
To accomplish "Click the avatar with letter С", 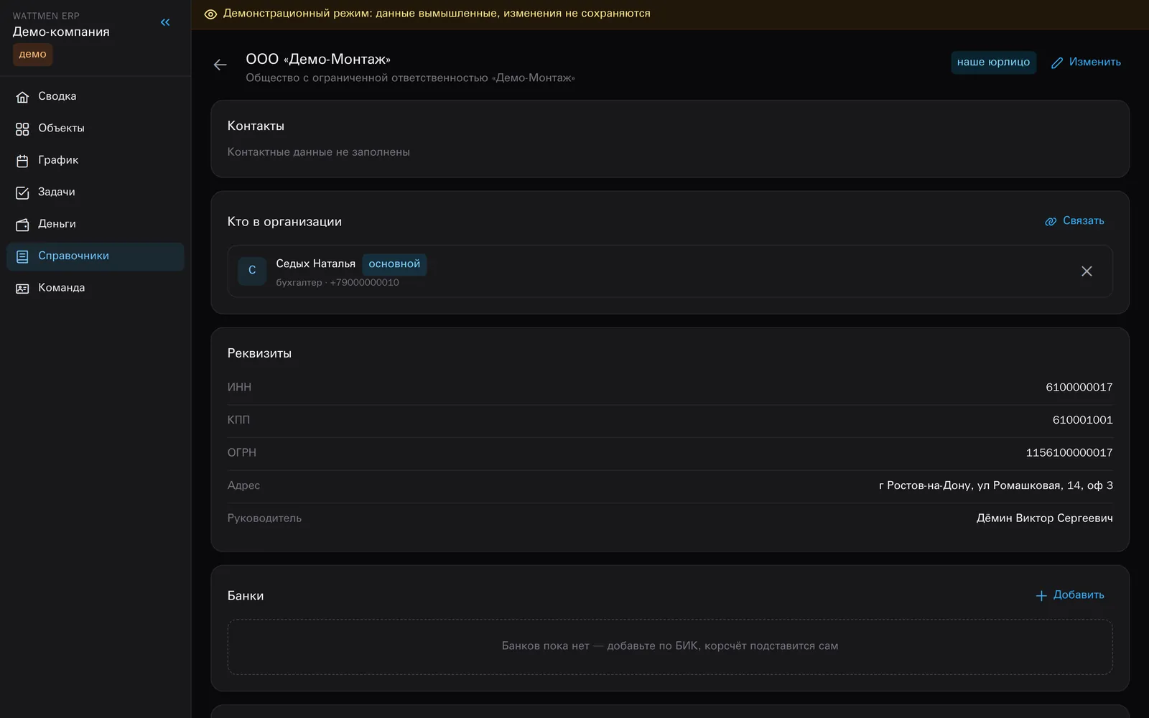I will coord(252,271).
